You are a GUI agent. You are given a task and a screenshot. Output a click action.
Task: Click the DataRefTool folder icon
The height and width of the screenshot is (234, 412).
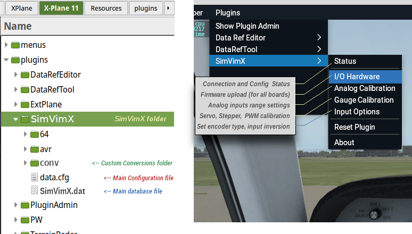(25, 90)
